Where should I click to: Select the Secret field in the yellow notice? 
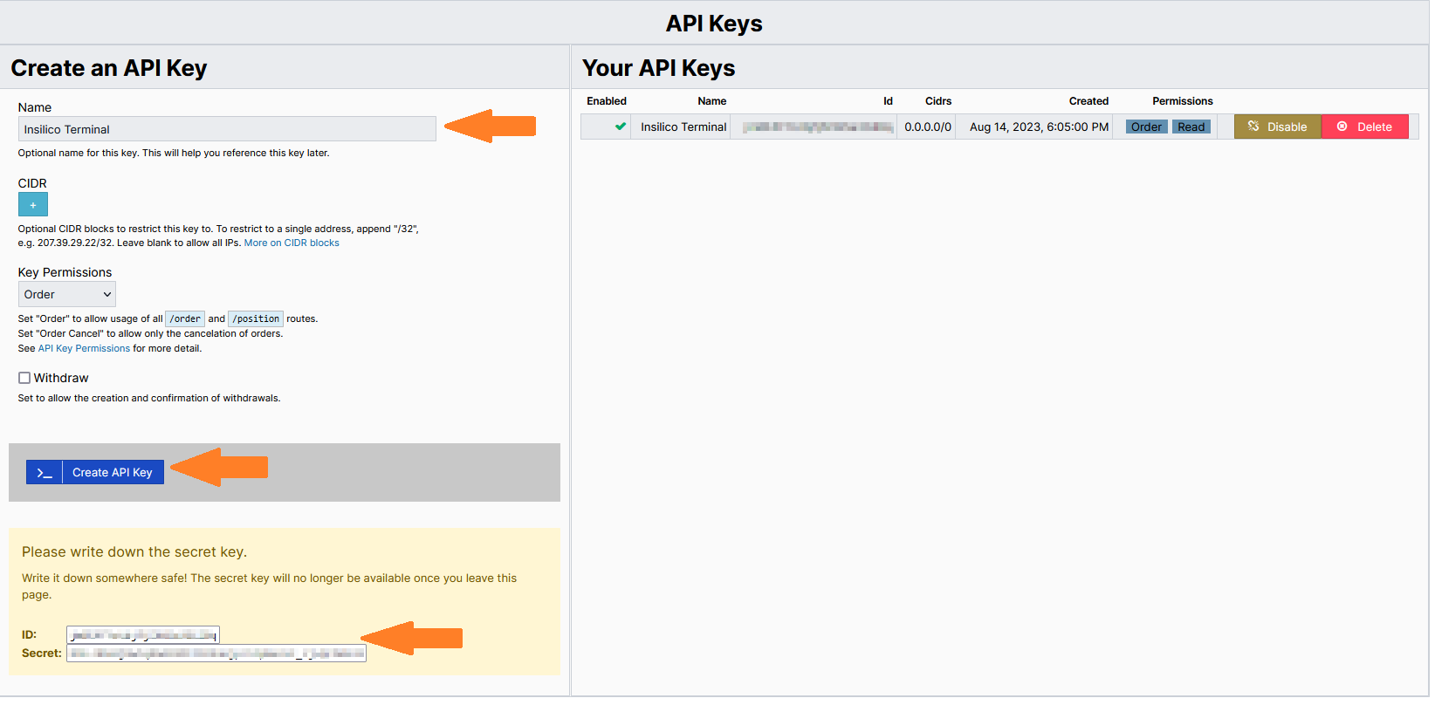click(x=216, y=654)
